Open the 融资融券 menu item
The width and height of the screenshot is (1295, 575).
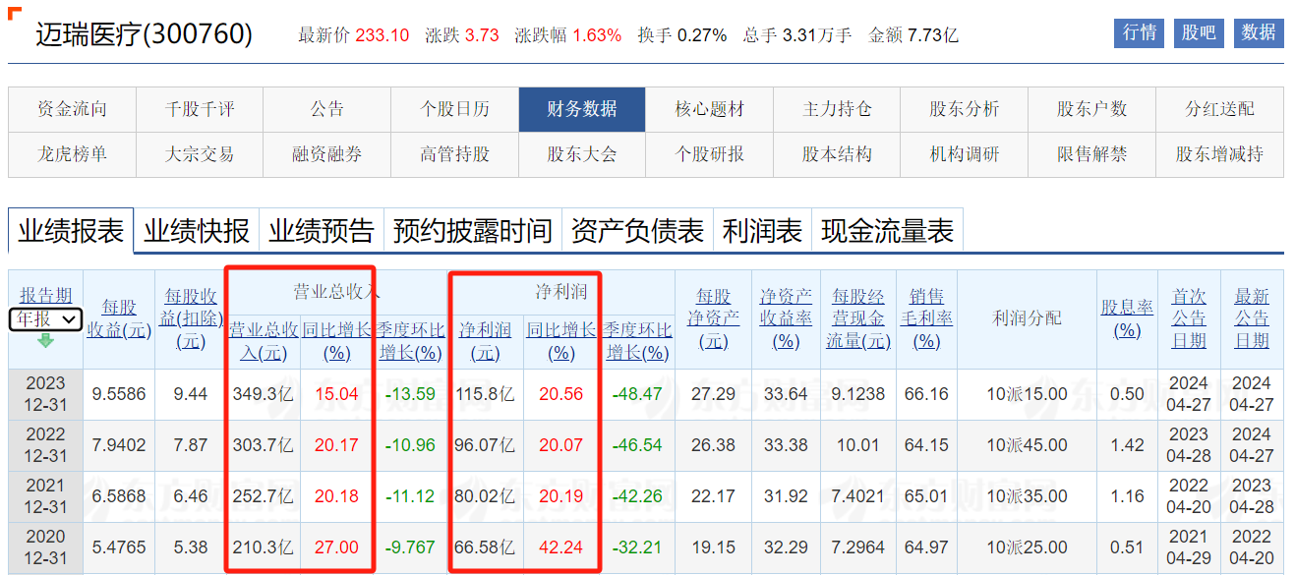327,154
